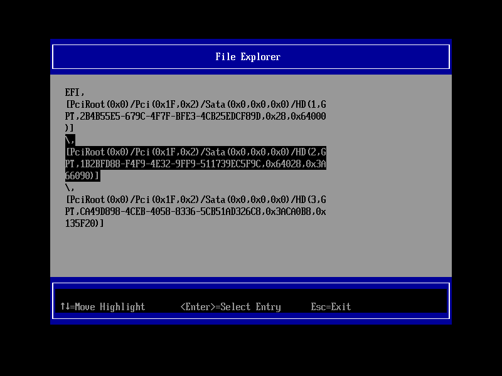The width and height of the screenshot is (502, 376).
Task: Click the up-down arrows symbol
Action: [x=65, y=306]
